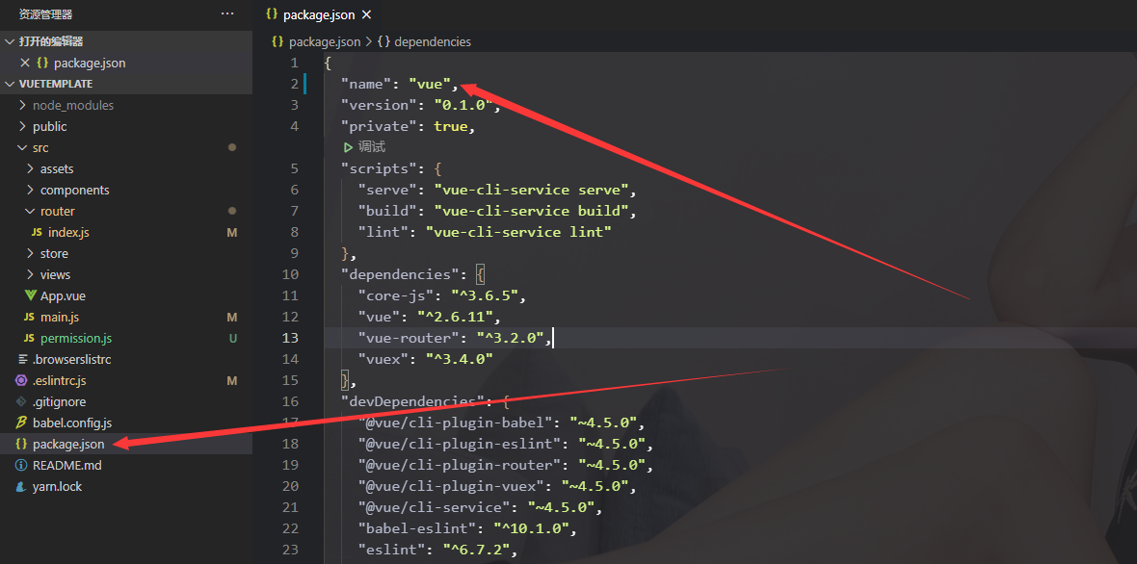Click the "name" key on line 2
This screenshot has height=564, width=1137.
click(366, 84)
